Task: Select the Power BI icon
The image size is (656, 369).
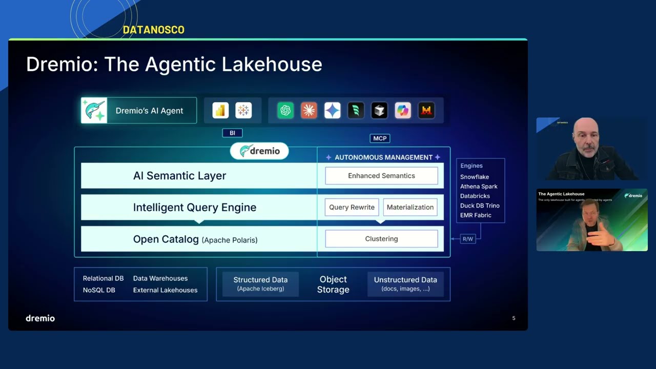Action: point(220,110)
